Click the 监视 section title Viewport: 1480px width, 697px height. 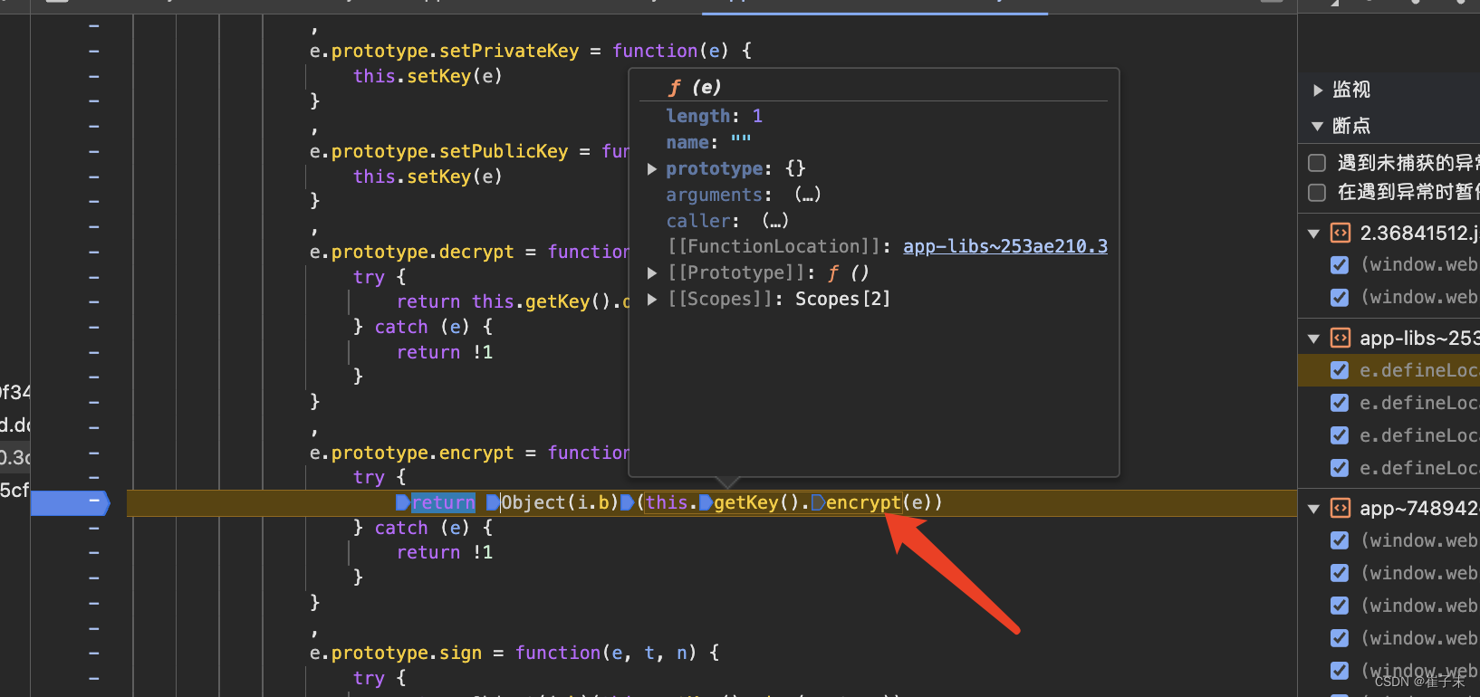point(1351,90)
